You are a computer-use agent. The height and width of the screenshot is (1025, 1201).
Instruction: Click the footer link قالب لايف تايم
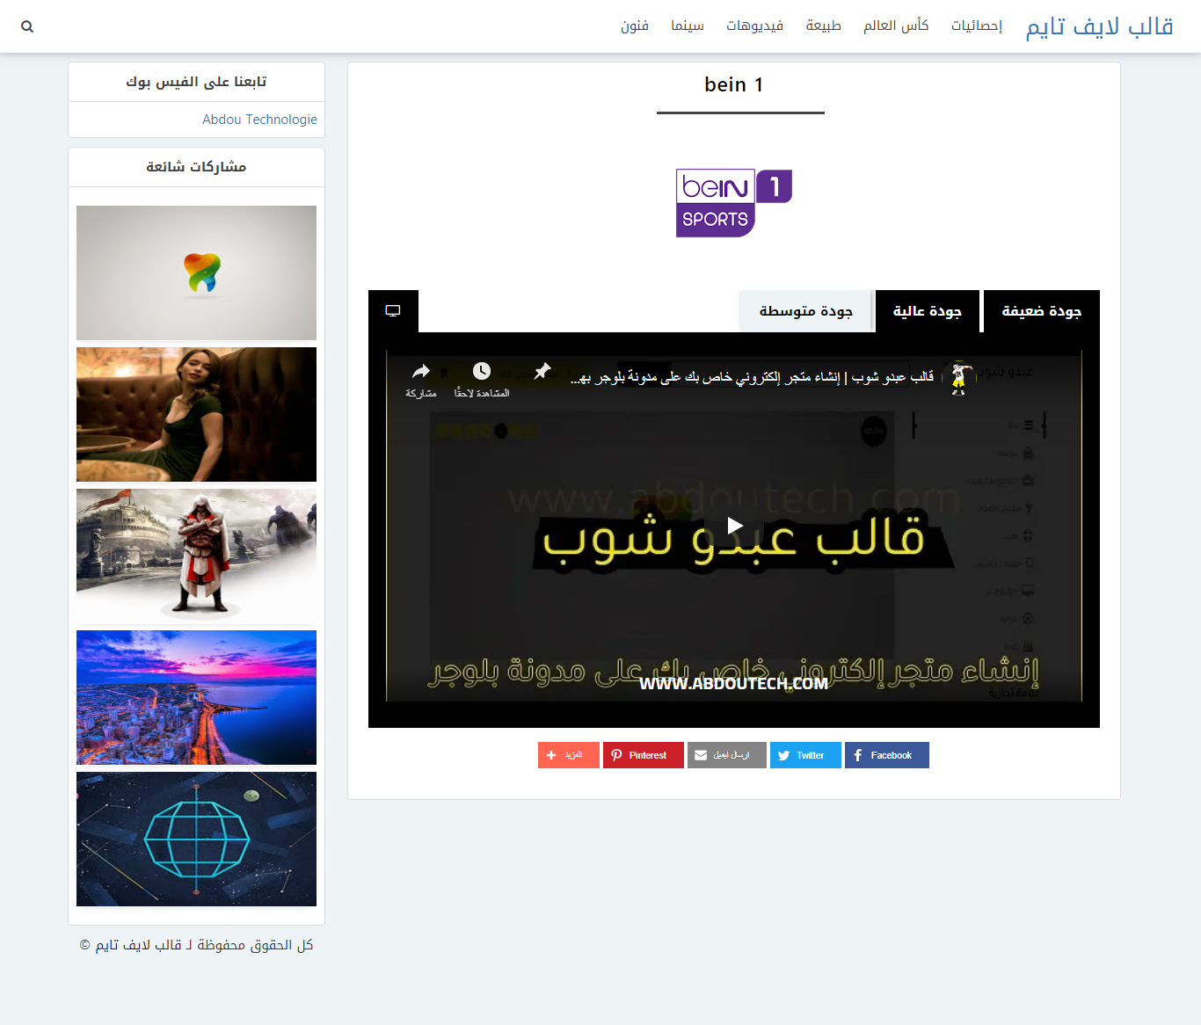[x=138, y=945]
